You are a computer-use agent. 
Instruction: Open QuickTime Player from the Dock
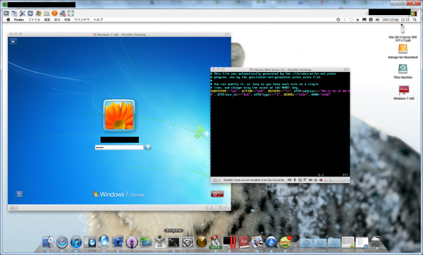point(271,242)
